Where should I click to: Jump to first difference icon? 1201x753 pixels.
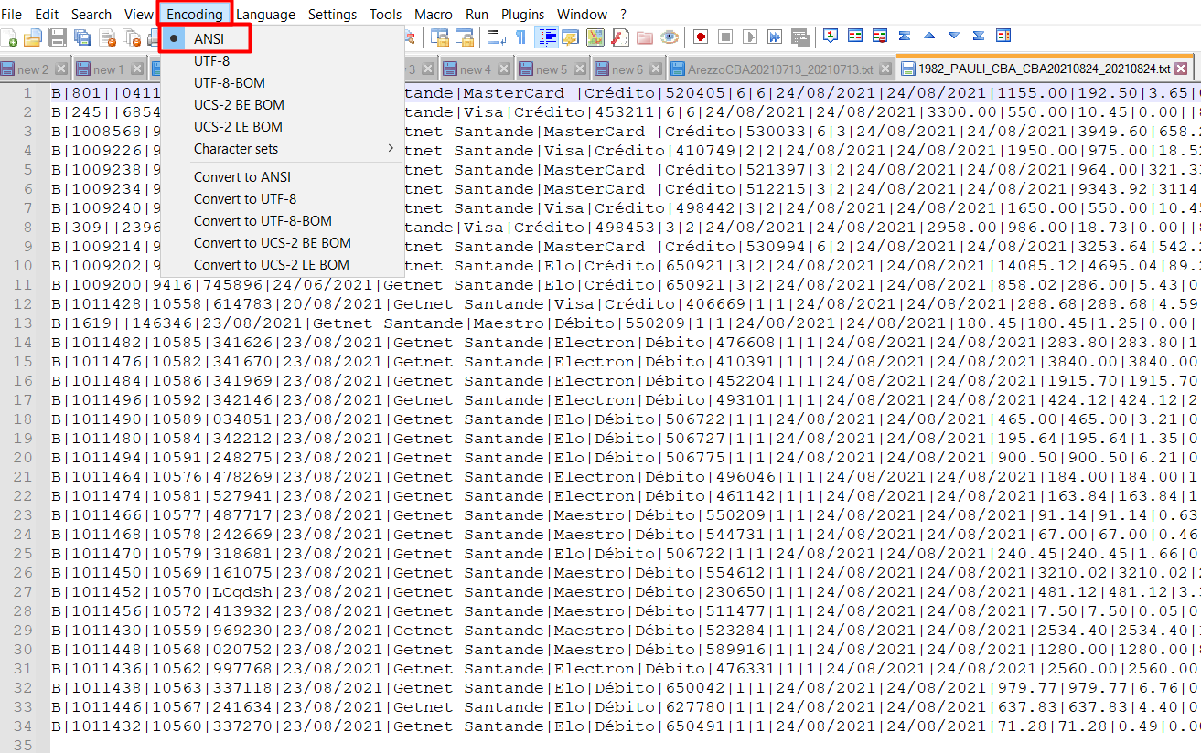(905, 37)
